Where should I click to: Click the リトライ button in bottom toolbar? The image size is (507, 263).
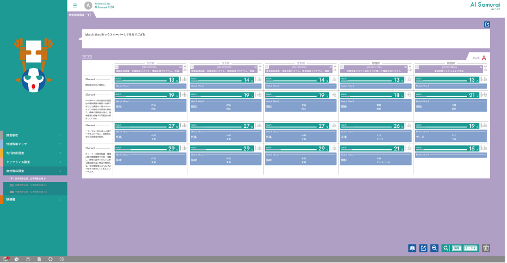(x=471, y=248)
